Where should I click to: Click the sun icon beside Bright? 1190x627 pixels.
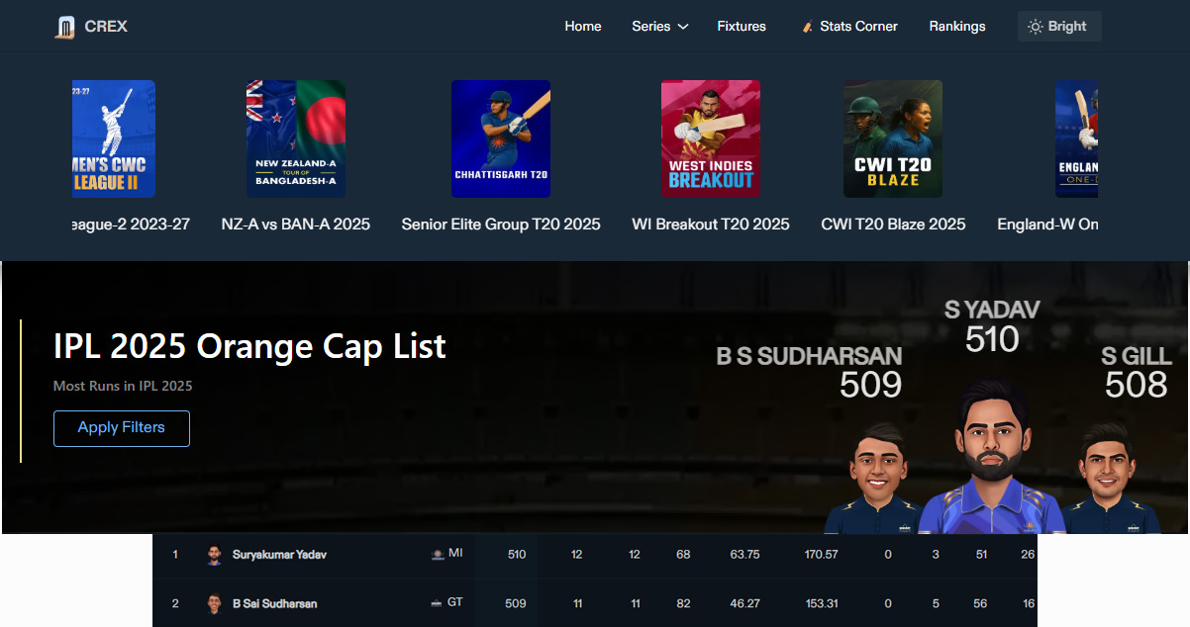1035,27
